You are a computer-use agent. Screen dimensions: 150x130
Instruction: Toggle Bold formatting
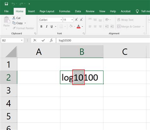[41, 26]
